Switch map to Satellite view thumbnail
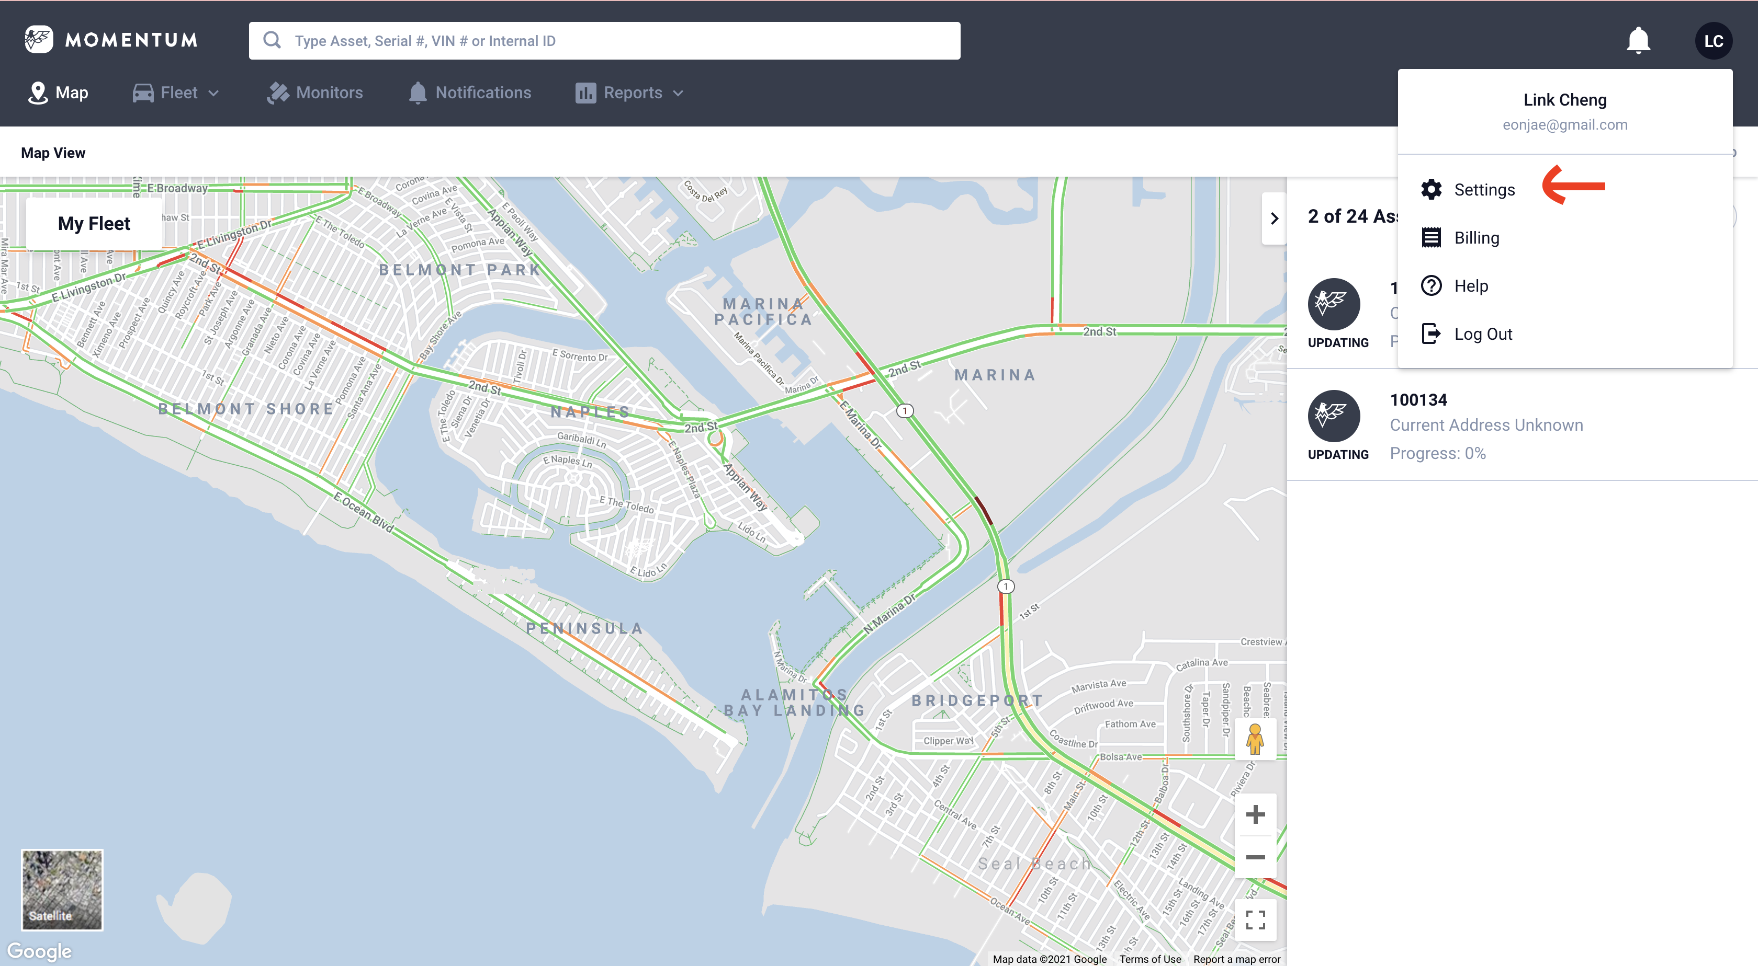 pos(62,889)
